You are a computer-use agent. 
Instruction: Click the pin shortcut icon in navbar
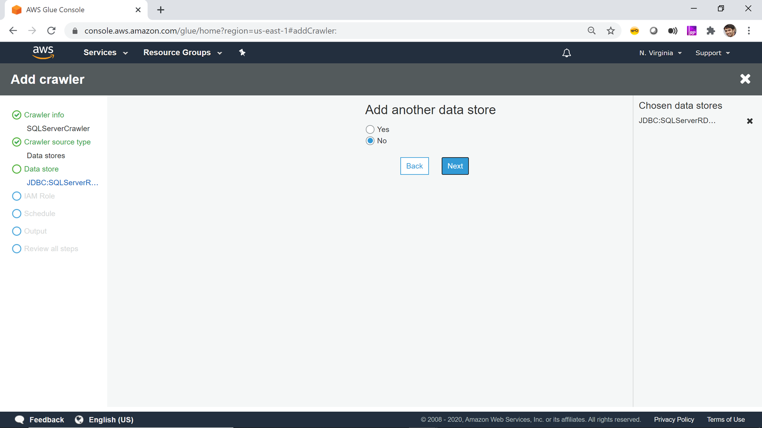pos(242,53)
